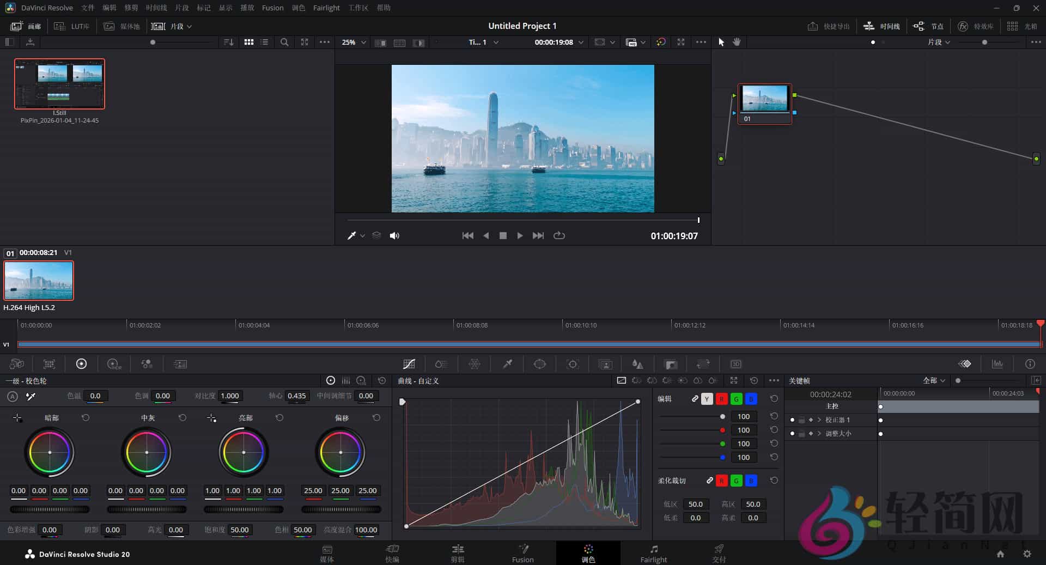Viewport: 1046px width, 565px height.
Task: Mute the viewer audio with the speaker icon
Action: pos(394,235)
